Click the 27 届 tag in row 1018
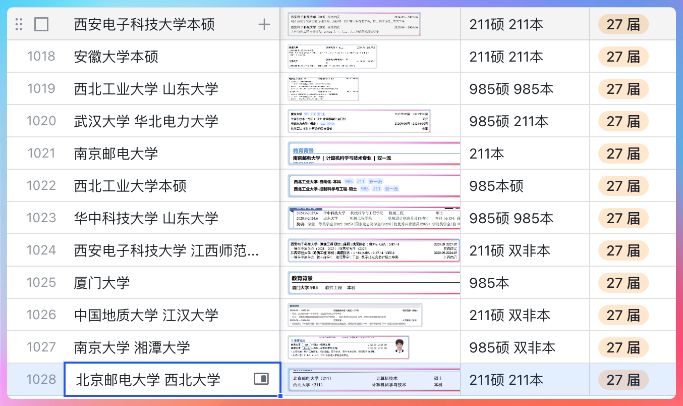The height and width of the screenshot is (406, 683). (x=623, y=56)
